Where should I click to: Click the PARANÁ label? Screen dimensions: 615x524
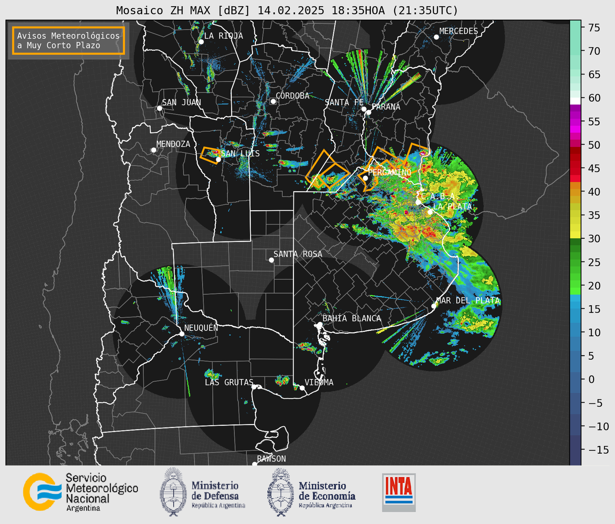point(386,107)
